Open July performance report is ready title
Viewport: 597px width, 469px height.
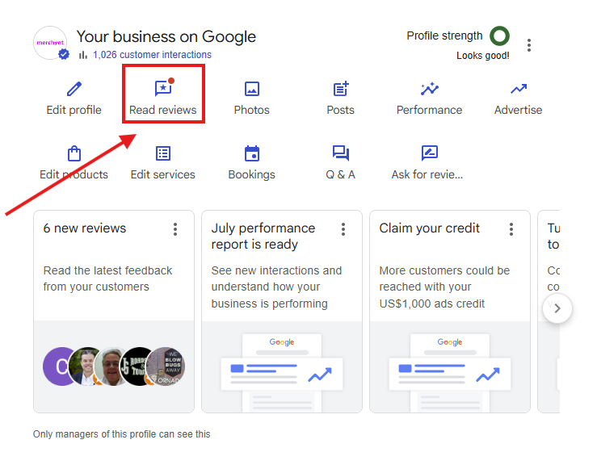263,237
